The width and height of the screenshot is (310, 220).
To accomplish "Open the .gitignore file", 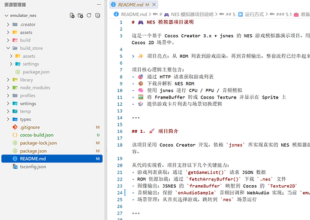I will pos(30,127).
